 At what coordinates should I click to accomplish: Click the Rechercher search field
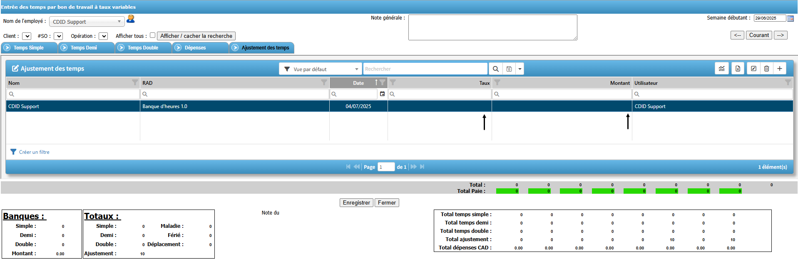pyautogui.click(x=425, y=69)
